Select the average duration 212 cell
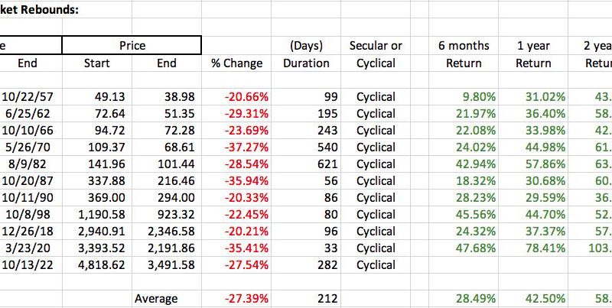 306,299
